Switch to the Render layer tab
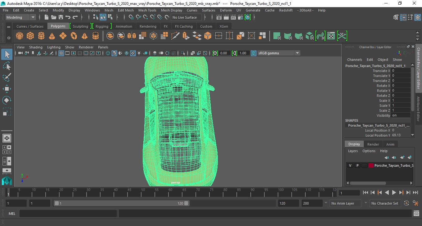 [373, 144]
